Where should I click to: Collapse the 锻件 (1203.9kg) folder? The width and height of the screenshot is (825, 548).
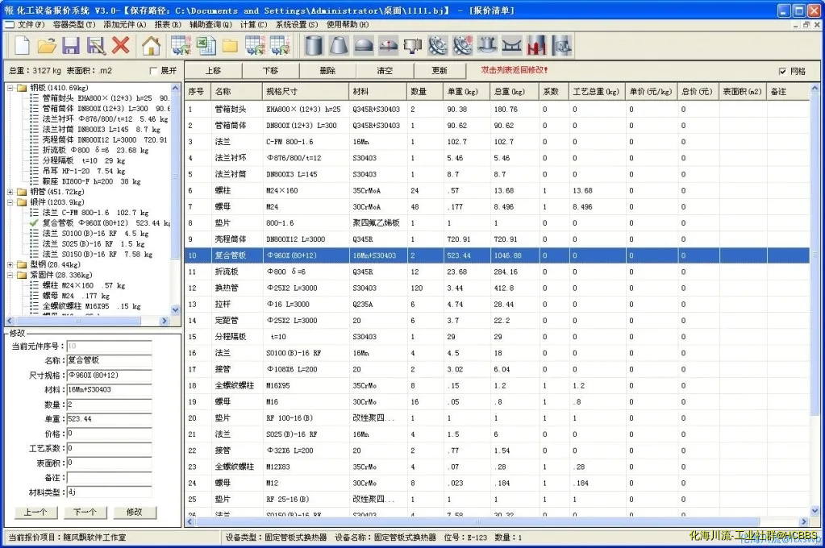(x=10, y=202)
